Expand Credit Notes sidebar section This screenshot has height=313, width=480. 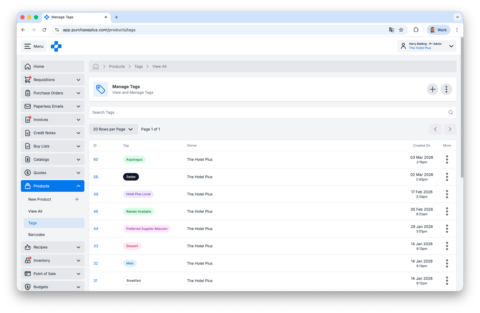pos(53,133)
